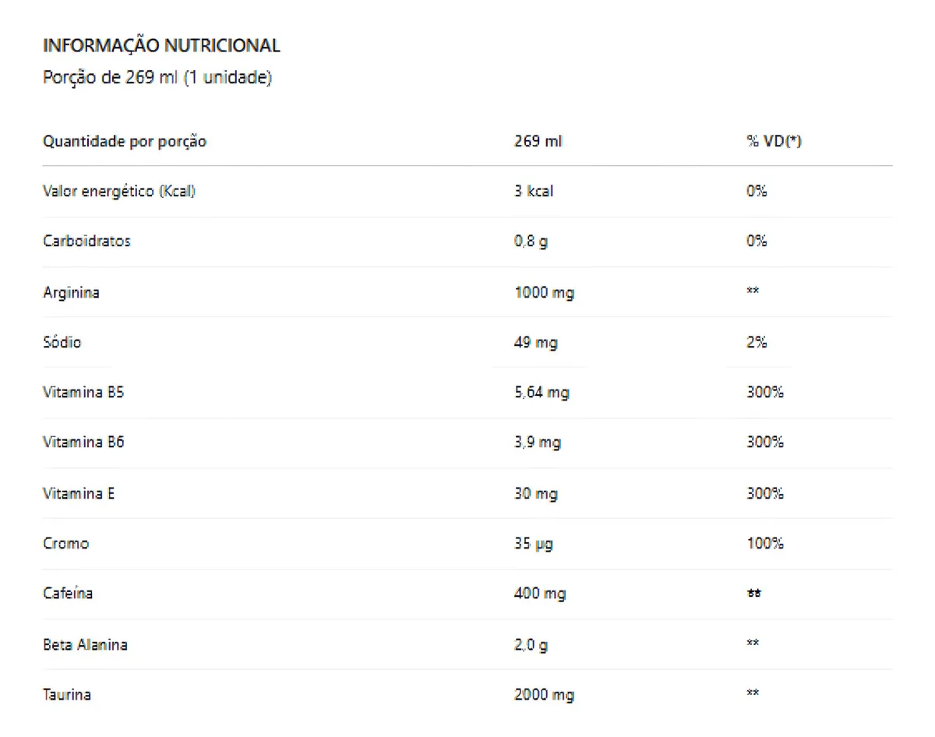Click the '100%' Cromo daily value
Viewport: 935px width, 737px height.
click(x=765, y=543)
